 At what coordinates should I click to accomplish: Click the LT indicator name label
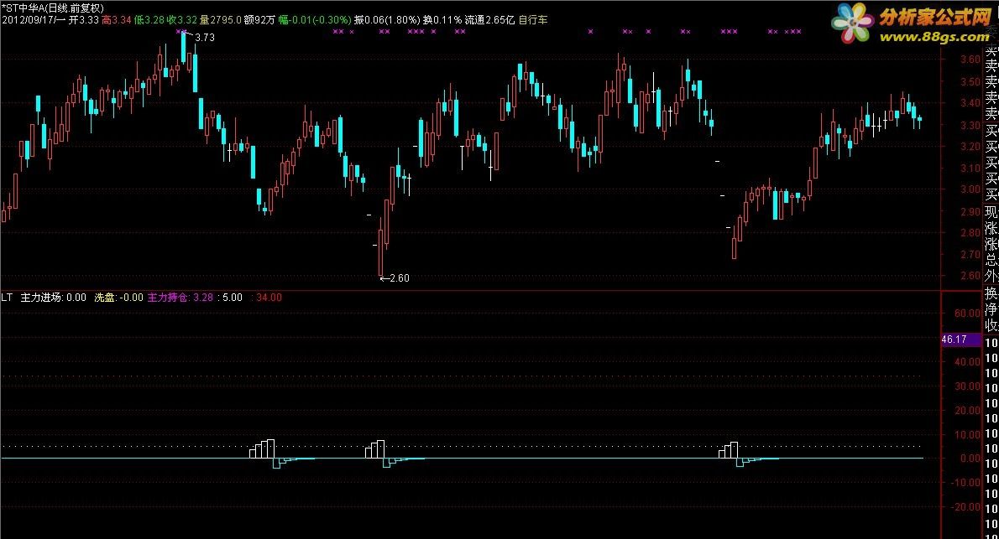point(7,298)
